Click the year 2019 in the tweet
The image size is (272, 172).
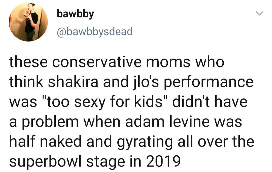(163, 161)
